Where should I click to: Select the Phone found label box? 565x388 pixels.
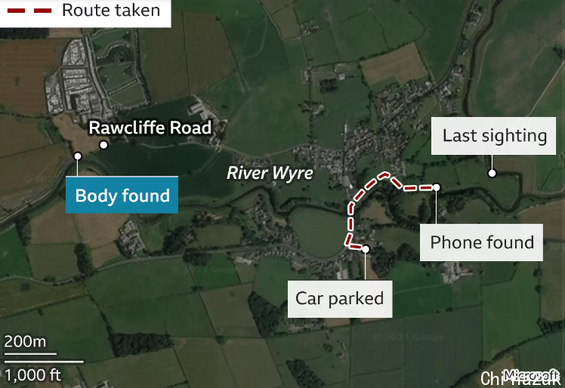[481, 242]
